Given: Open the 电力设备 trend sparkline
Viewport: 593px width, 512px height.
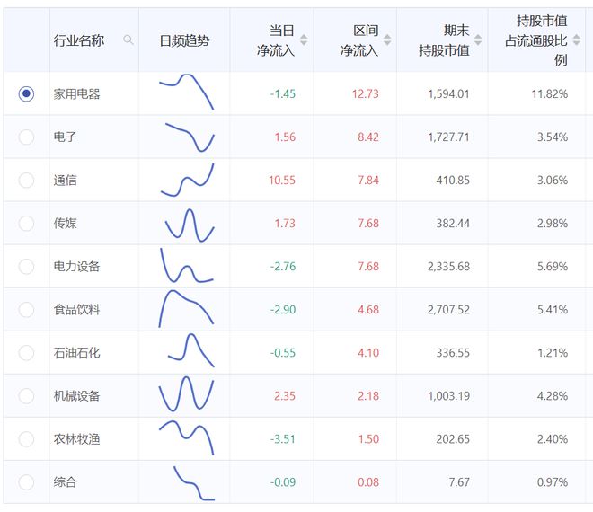Looking at the screenshot, I should [x=187, y=266].
